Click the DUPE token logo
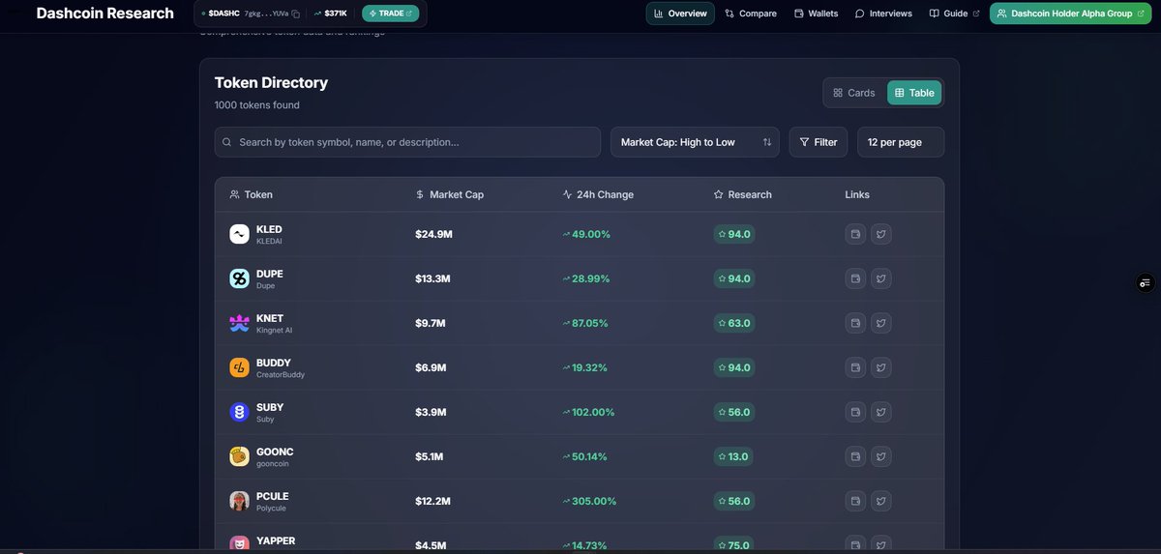This screenshot has width=1161, height=554. pos(239,278)
